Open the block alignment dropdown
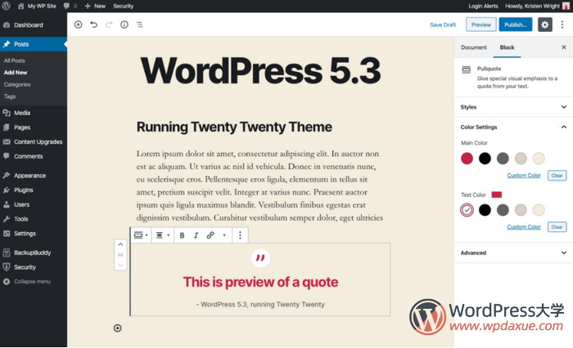The image size is (573, 348). [x=163, y=235]
